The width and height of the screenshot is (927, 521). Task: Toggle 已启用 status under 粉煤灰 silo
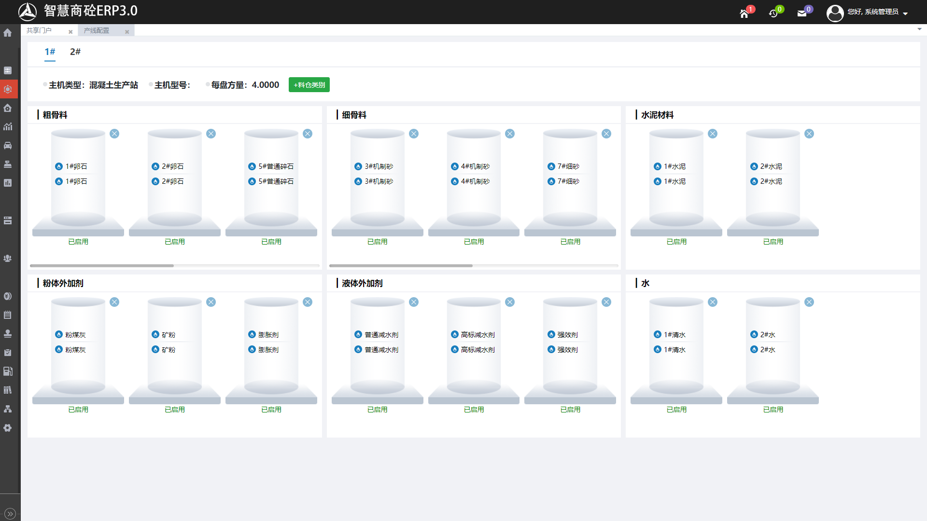78,410
